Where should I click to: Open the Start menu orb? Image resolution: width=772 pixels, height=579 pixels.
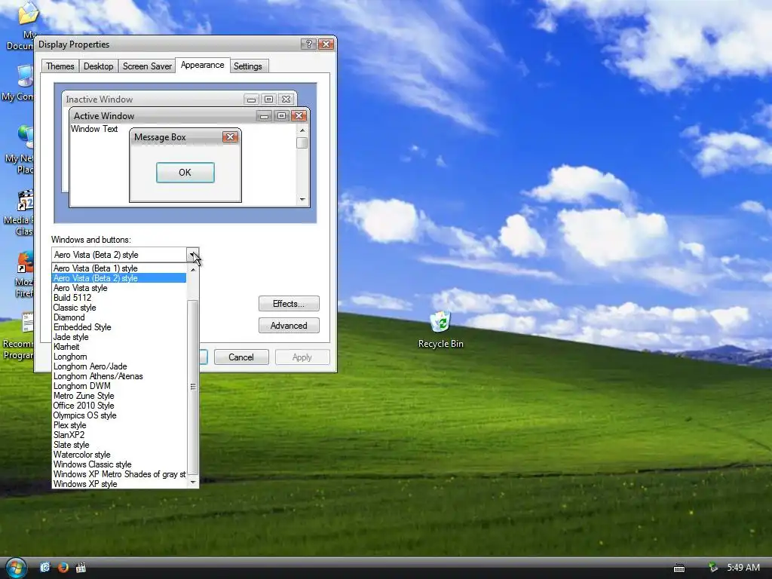[16, 568]
